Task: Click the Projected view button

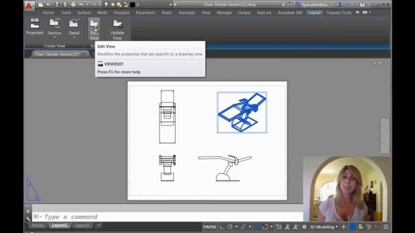Action: pos(34,27)
